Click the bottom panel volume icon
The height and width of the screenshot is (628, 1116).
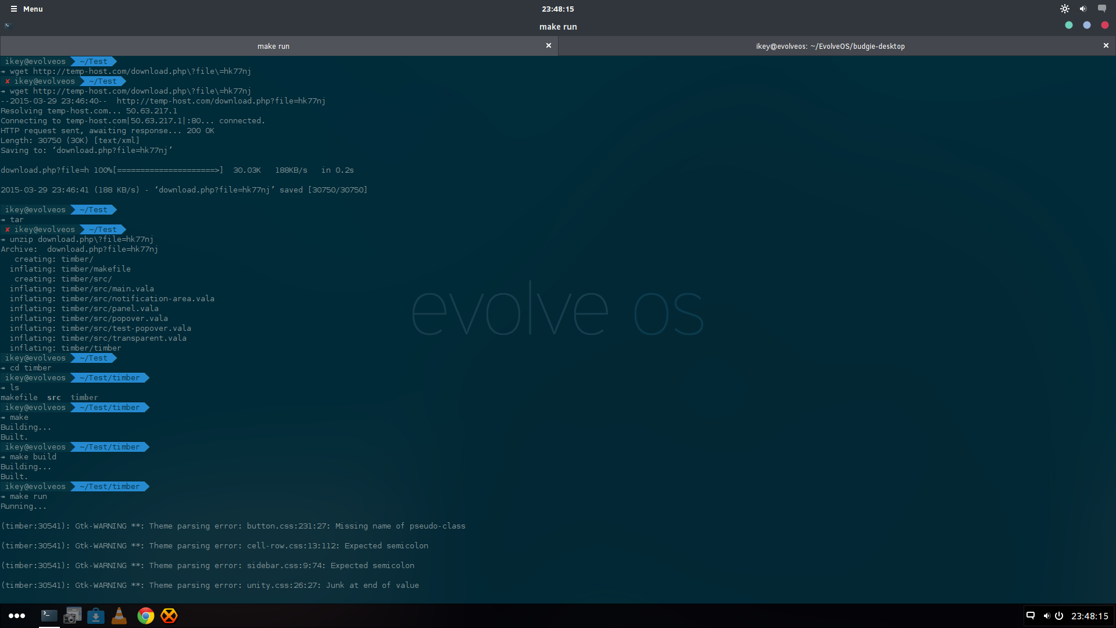(x=1046, y=616)
